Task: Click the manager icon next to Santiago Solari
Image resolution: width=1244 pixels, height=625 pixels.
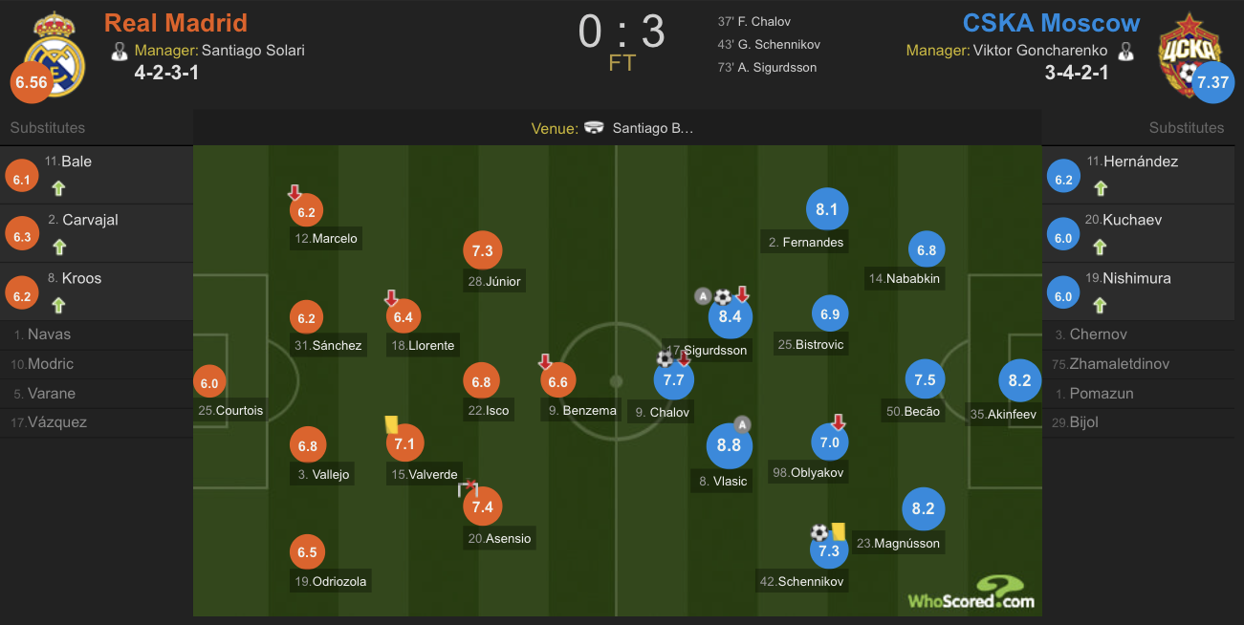Action: [120, 51]
